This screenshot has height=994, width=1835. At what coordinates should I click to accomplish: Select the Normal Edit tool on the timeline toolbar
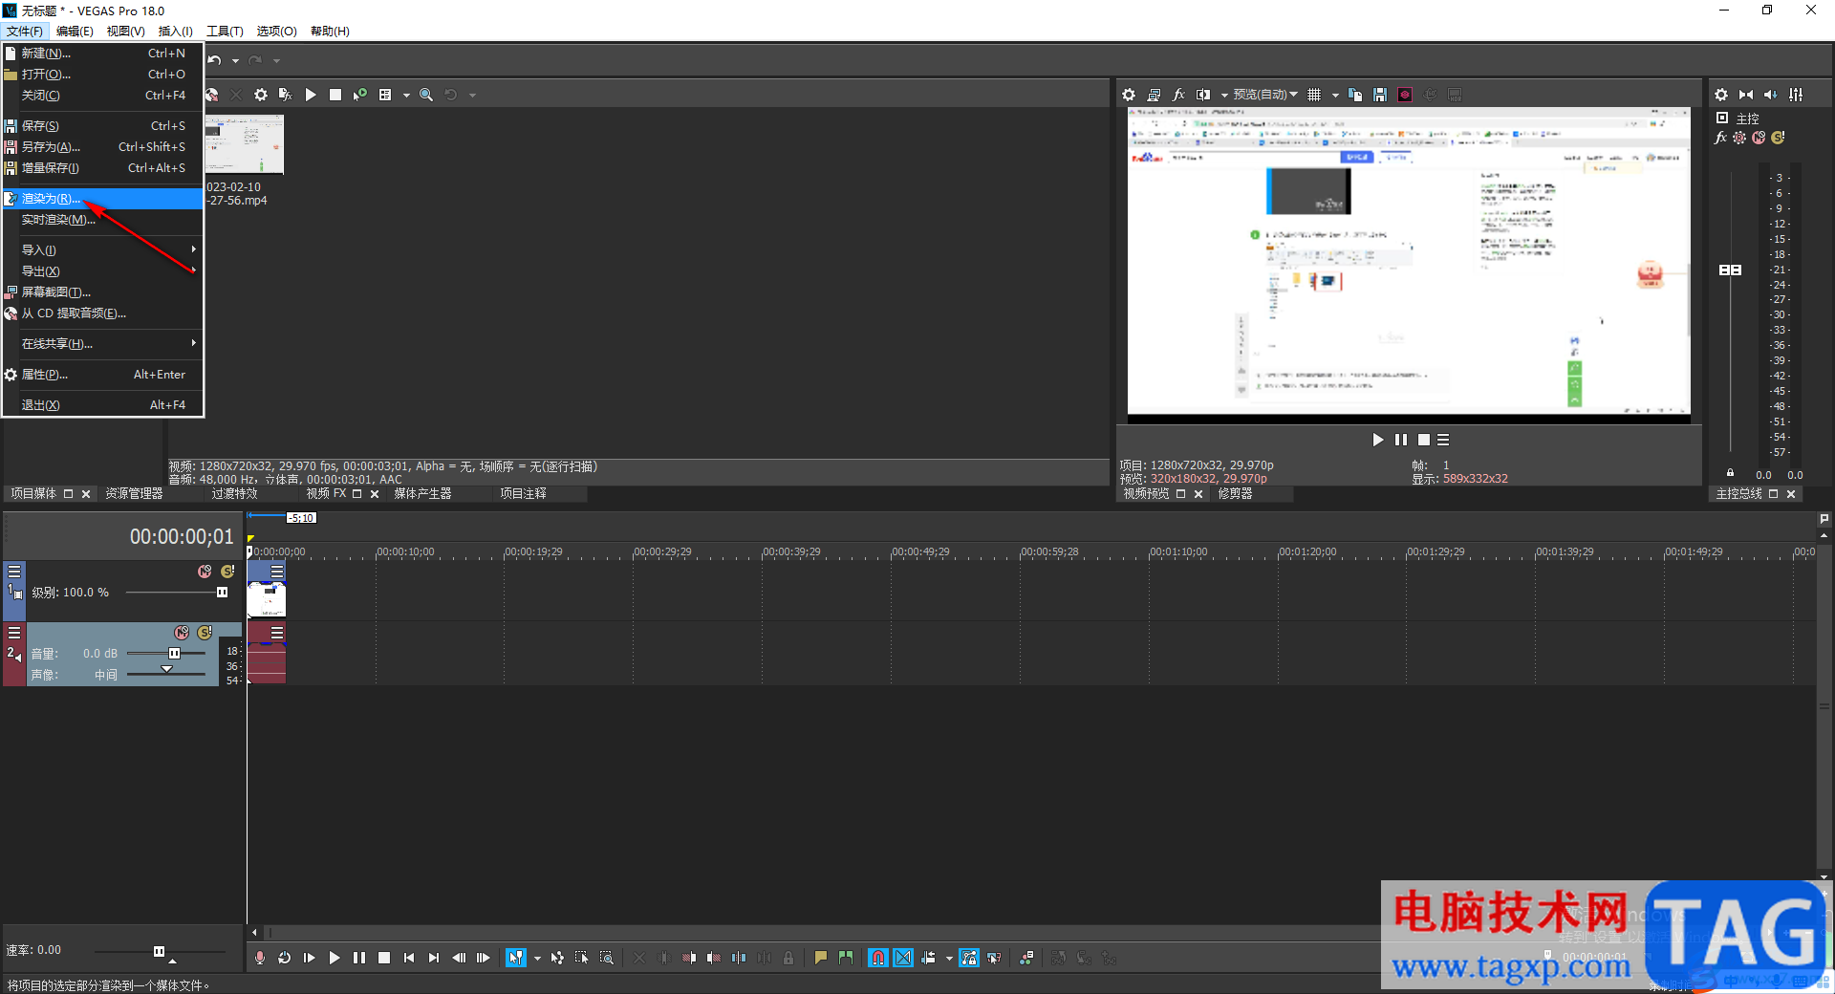(x=516, y=958)
